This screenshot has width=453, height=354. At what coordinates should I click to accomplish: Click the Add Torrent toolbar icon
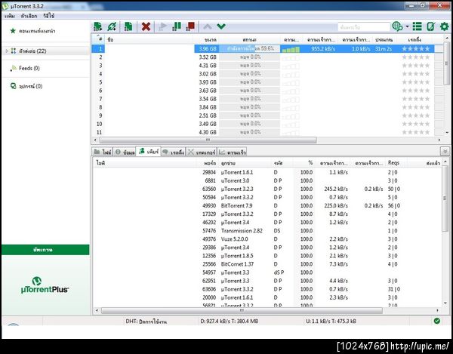pyautogui.click(x=98, y=26)
